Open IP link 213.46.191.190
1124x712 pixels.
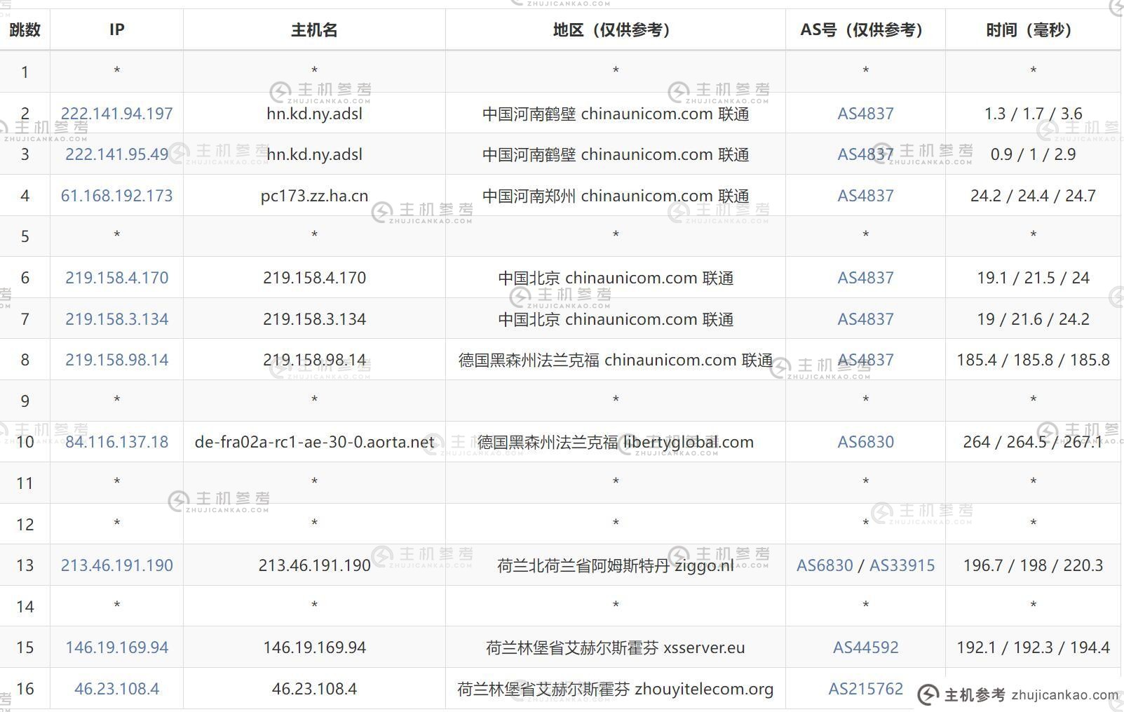[116, 565]
